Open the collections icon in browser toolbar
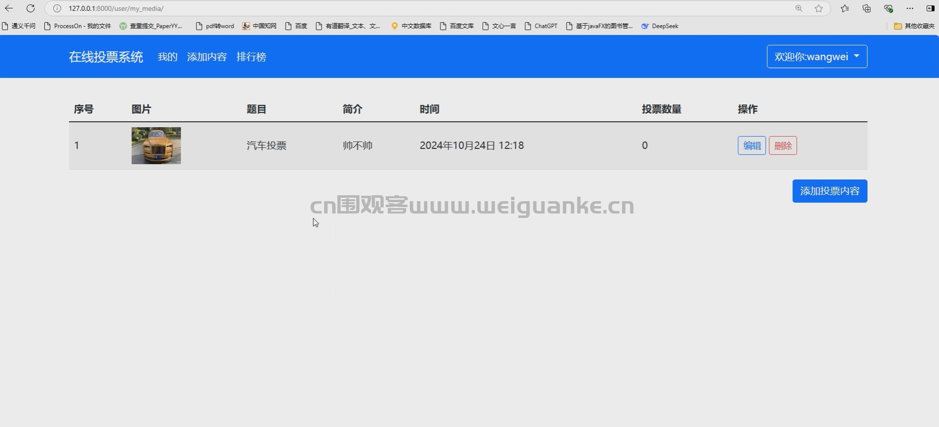Screen dimensions: 939x427 point(867,8)
